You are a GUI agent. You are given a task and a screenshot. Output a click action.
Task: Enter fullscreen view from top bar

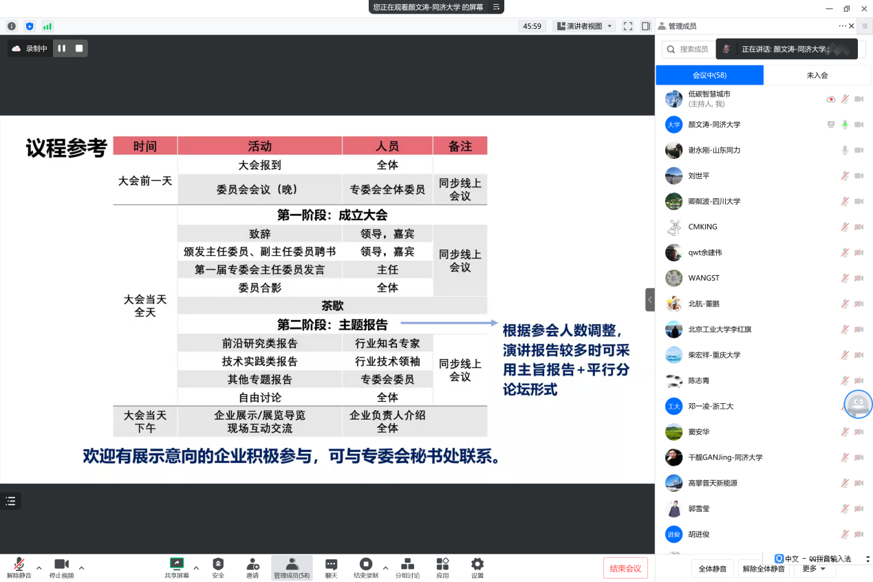(x=627, y=25)
